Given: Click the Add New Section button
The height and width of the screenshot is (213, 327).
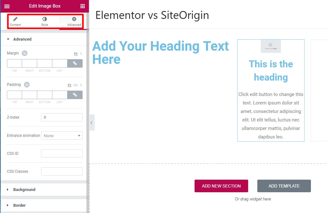Looking at the screenshot, I should pyautogui.click(x=221, y=186).
